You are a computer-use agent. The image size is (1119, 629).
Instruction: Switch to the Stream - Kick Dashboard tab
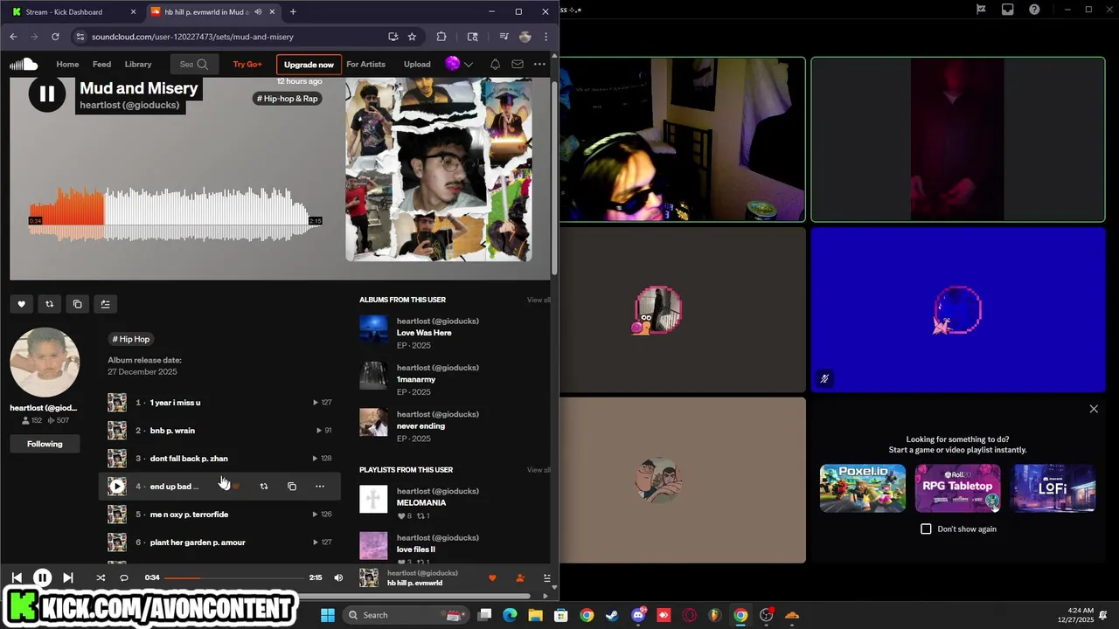[x=73, y=11]
